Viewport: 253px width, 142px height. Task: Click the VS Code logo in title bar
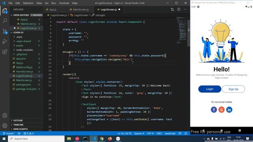(4, 3)
